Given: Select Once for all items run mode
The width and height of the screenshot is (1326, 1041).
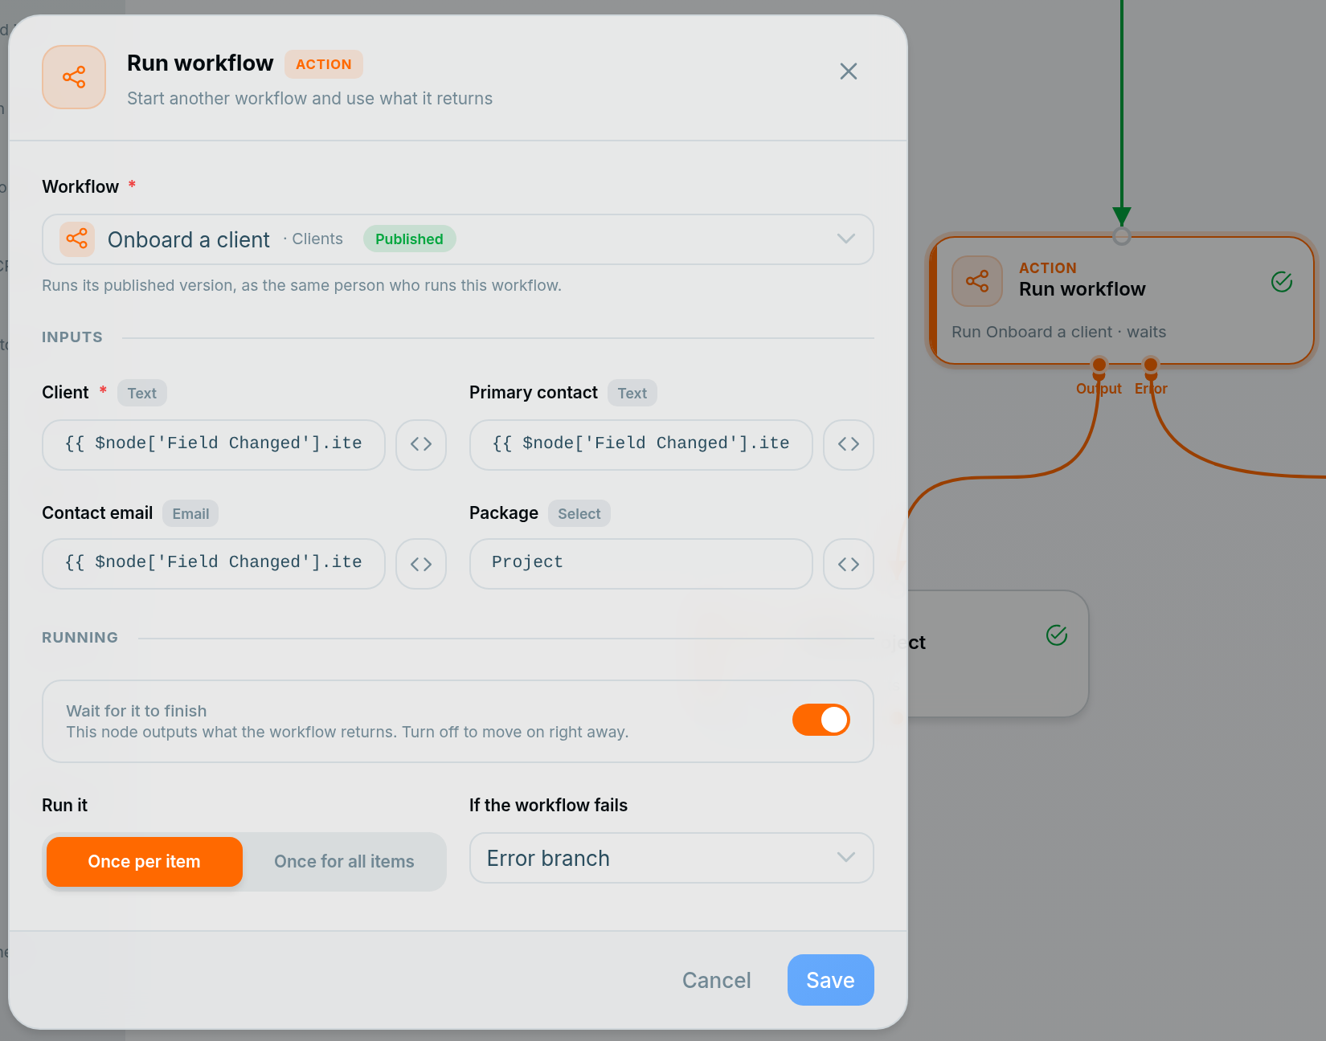Looking at the screenshot, I should (344, 862).
